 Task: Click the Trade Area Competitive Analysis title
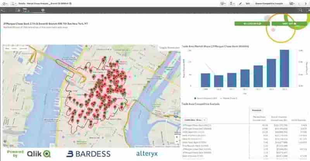coord(200,104)
